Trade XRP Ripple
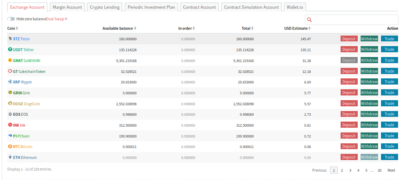Viewport: 401px width, 180px height. tap(389, 82)
